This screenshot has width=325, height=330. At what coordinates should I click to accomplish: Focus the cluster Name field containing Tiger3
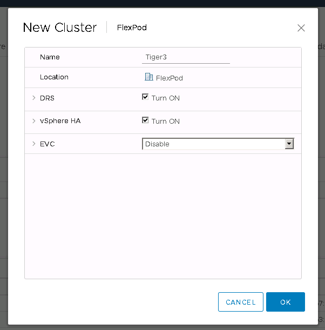coord(186,57)
